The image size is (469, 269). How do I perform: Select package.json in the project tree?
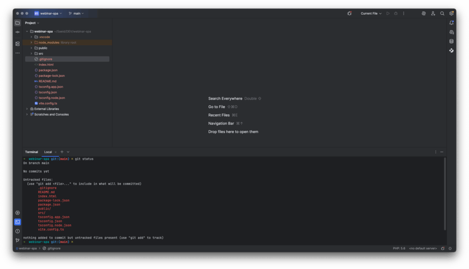[x=48, y=70]
